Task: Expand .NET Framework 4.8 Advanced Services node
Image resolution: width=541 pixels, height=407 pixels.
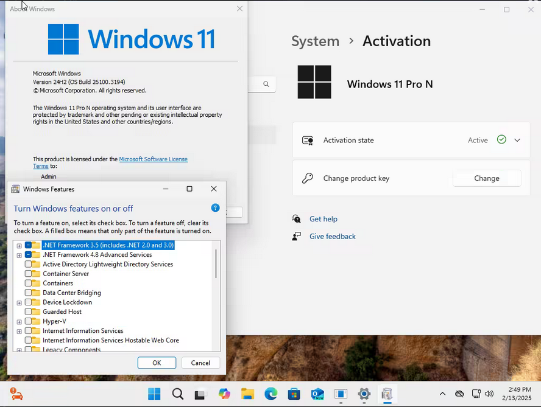Action: (x=19, y=256)
